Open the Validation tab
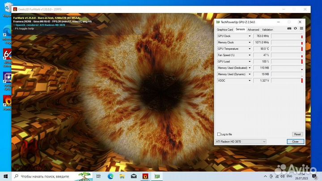 pos(267,30)
